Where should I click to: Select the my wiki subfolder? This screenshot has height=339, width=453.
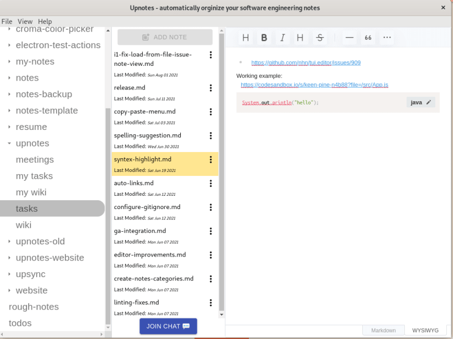click(x=31, y=192)
